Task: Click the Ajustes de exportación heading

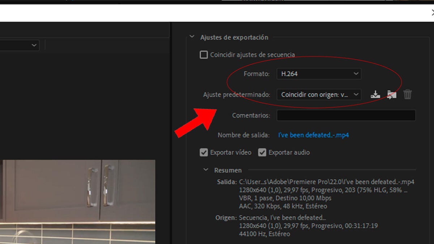Action: tap(234, 37)
